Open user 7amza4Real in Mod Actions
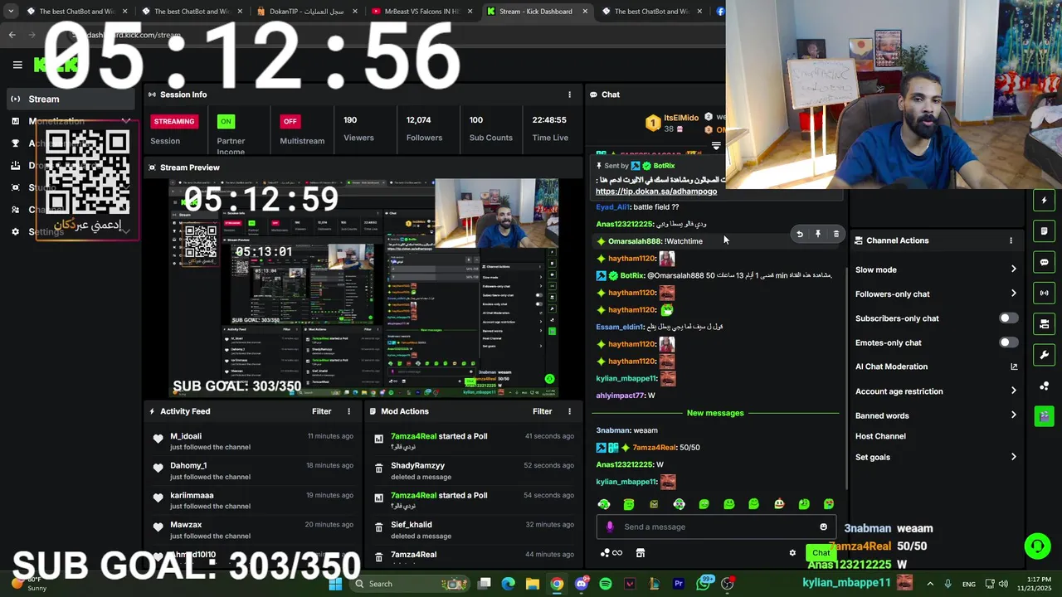Image resolution: width=1062 pixels, height=597 pixels. coord(413,436)
